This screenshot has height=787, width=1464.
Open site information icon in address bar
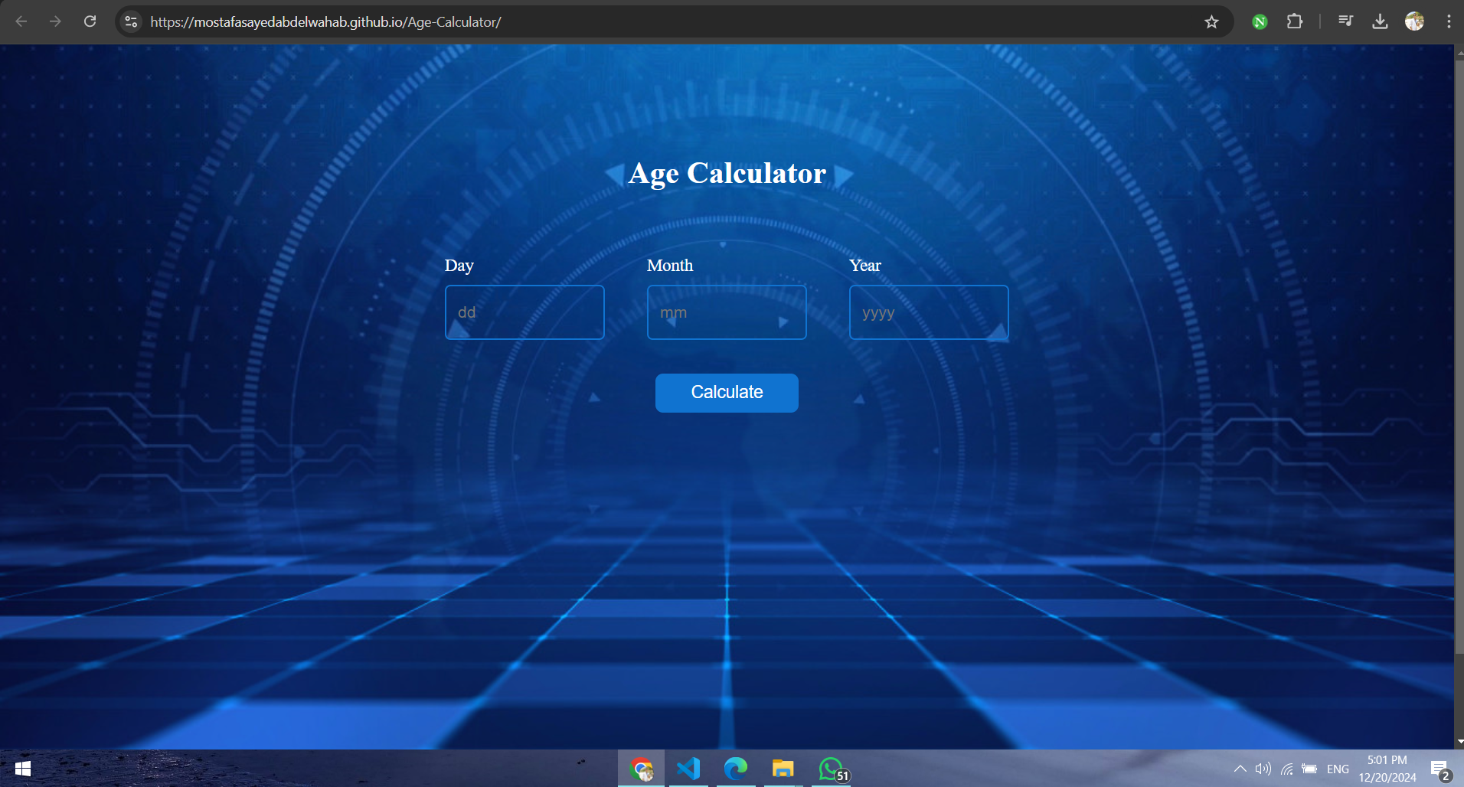[x=132, y=21]
